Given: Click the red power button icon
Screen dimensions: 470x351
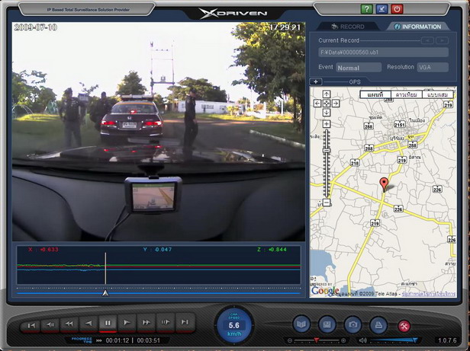Looking at the screenshot, I should (397, 9).
